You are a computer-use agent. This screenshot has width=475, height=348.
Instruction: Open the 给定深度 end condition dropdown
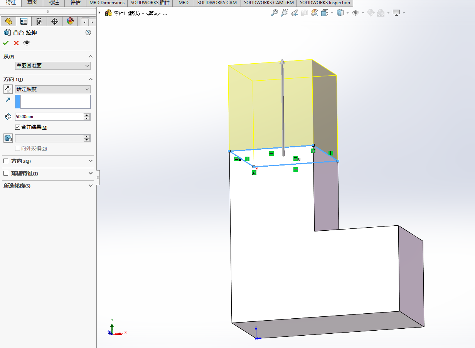[x=53, y=89]
